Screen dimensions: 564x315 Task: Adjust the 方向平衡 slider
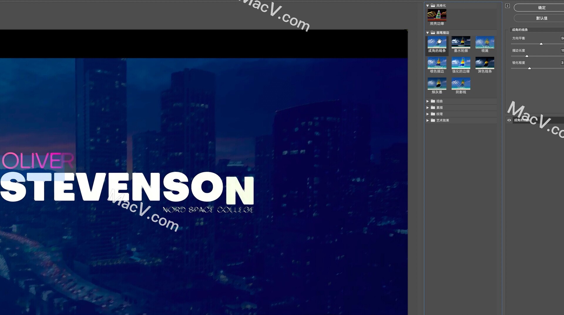point(541,44)
